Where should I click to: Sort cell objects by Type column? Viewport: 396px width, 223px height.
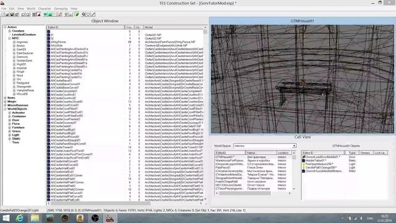point(352,153)
